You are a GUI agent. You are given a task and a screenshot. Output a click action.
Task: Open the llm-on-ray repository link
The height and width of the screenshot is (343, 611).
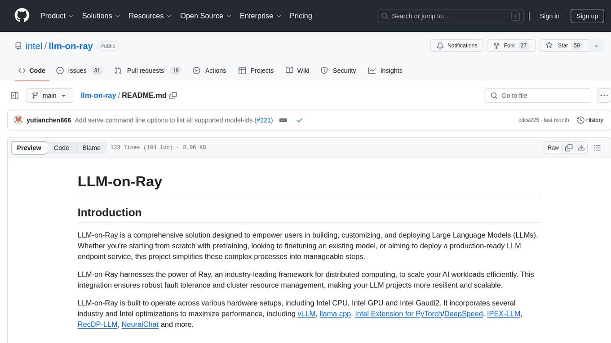[71, 46]
